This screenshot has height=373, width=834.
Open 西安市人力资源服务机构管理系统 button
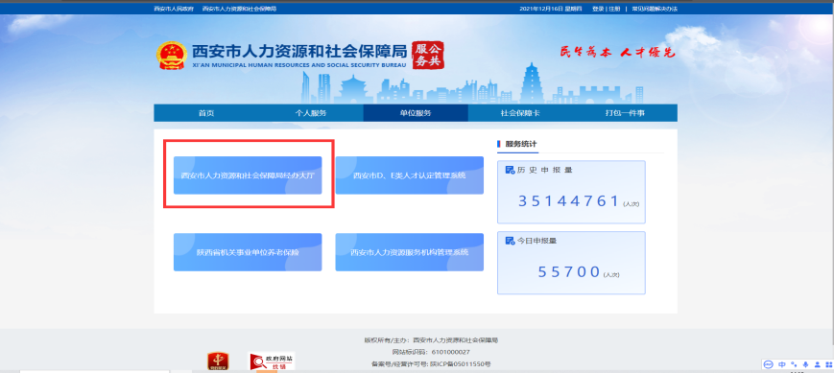(410, 252)
